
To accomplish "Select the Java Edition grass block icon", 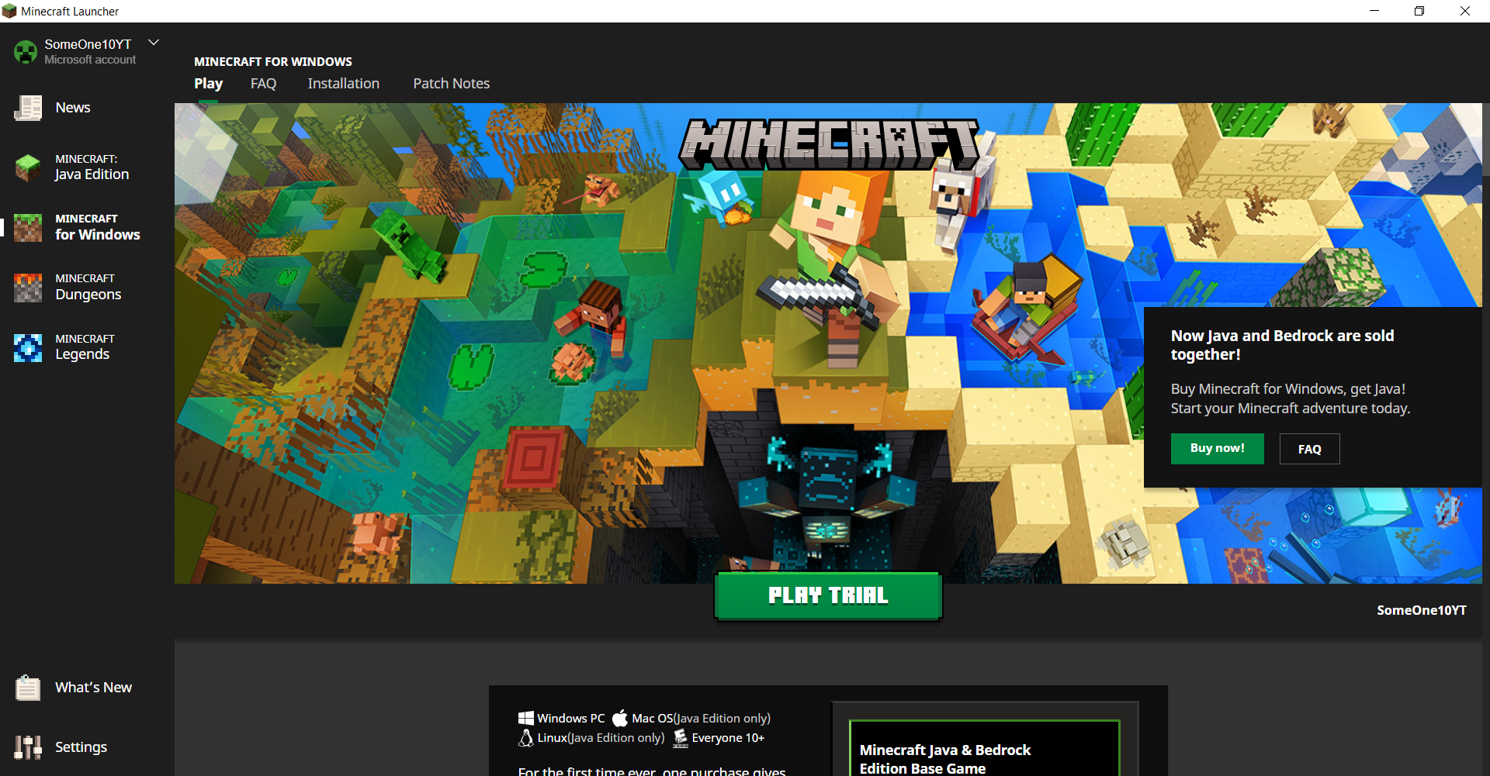I will pos(28,167).
